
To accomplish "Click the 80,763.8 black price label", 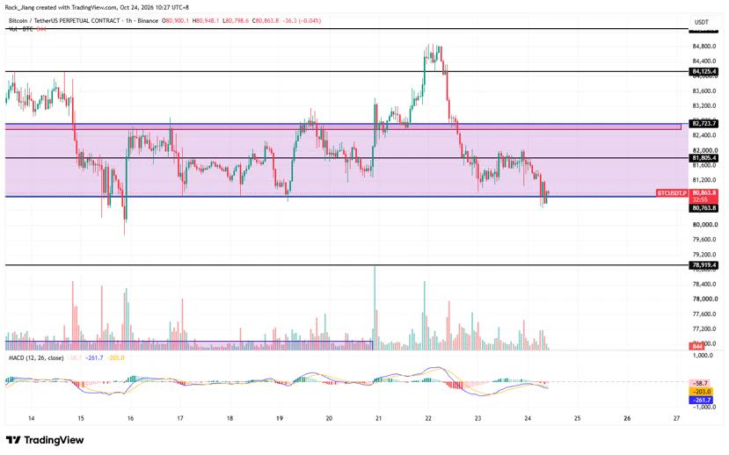I will pyautogui.click(x=704, y=208).
